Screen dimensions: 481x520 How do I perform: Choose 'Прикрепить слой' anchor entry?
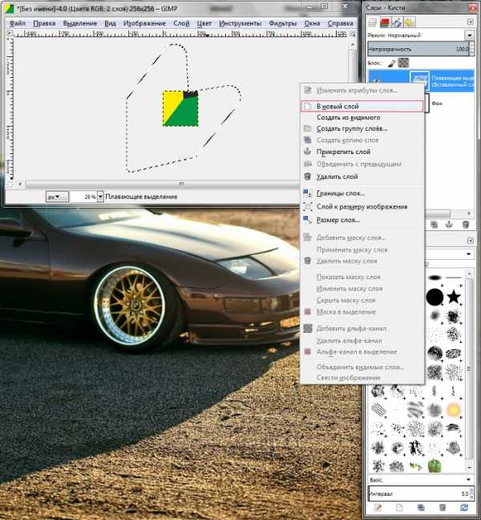[362, 152]
